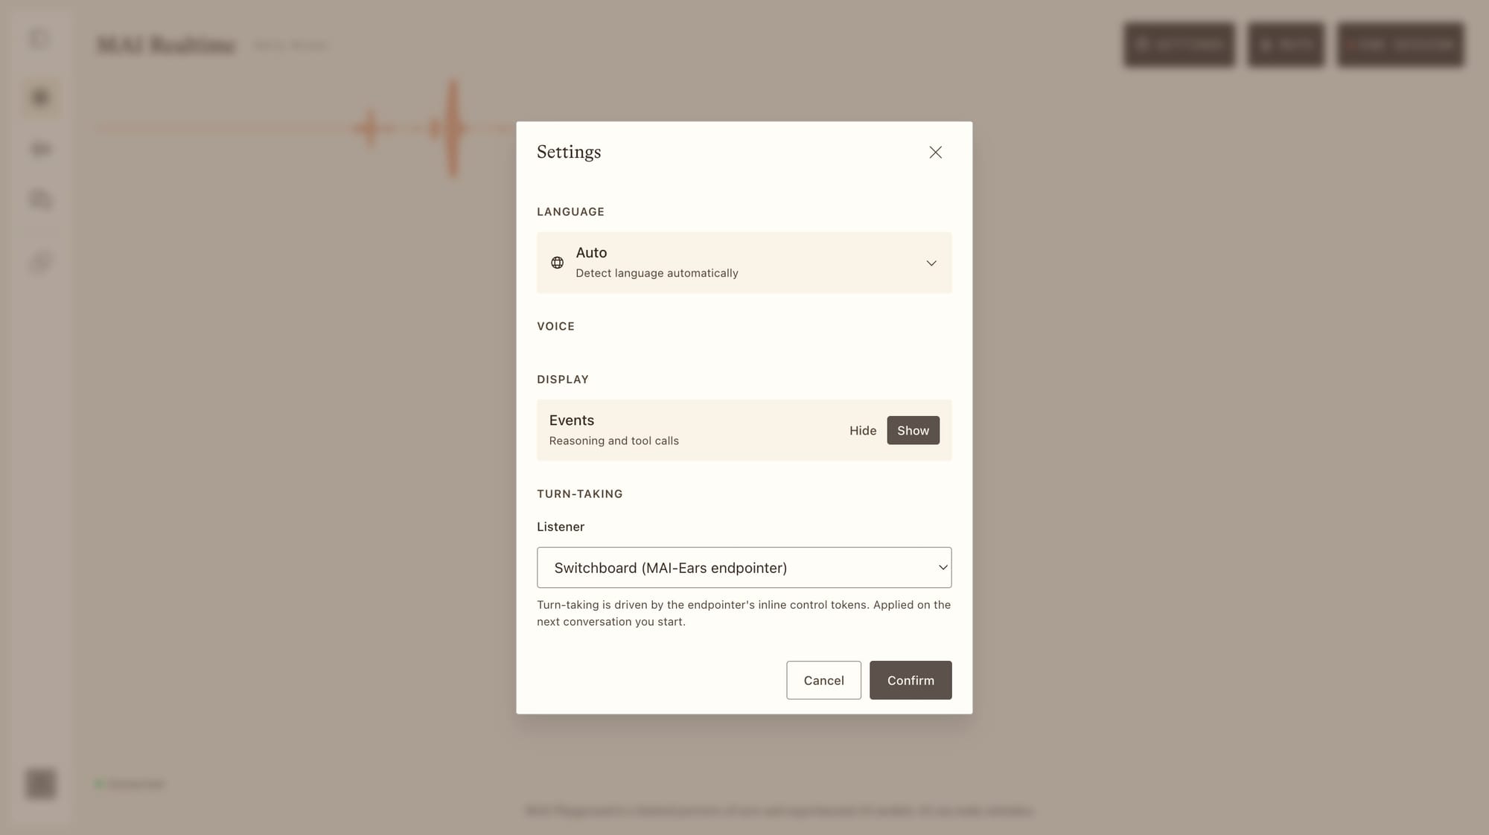This screenshot has width=1489, height=835.
Task: Click the fifth sidebar icon
Action: pyautogui.click(x=41, y=262)
